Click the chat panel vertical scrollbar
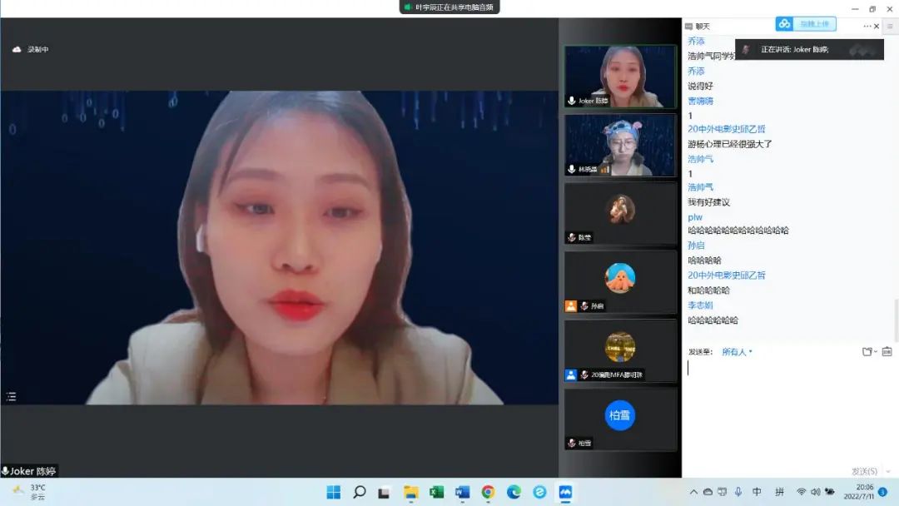 (x=896, y=320)
